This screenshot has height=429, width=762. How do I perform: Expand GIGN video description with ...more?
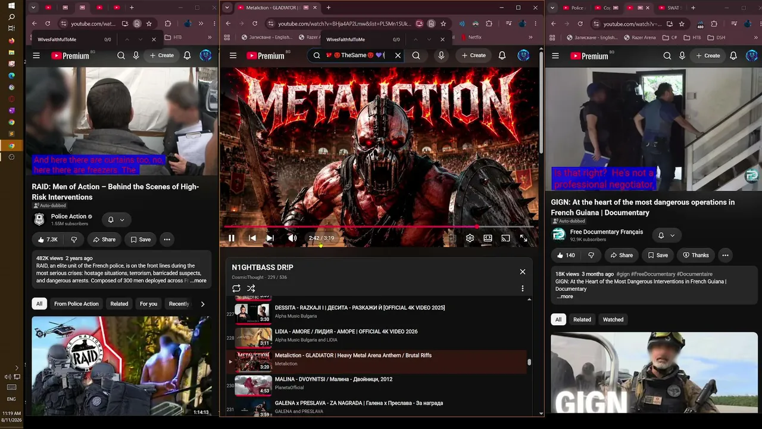point(565,297)
